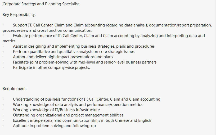The image size is (216, 135).
Task: Click the Aptitude in problem-solving line
Action: click(x=54, y=126)
